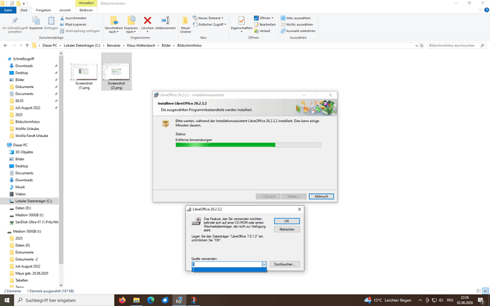Switch to the Freigeben tab
The width and height of the screenshot is (490, 306).
[43, 10]
